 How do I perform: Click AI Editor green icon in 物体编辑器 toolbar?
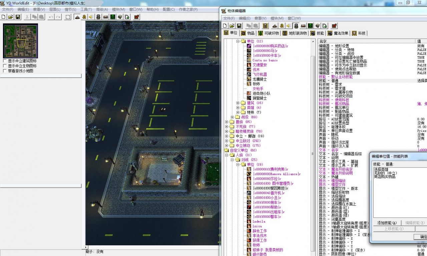pos(310,25)
